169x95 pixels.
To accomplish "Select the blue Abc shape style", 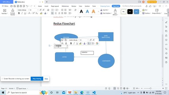I will [x=137, y=12].
